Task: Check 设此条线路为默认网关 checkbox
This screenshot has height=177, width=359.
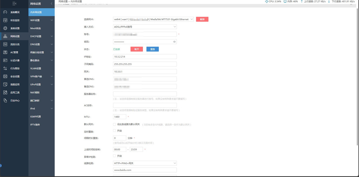Action: click(114, 124)
